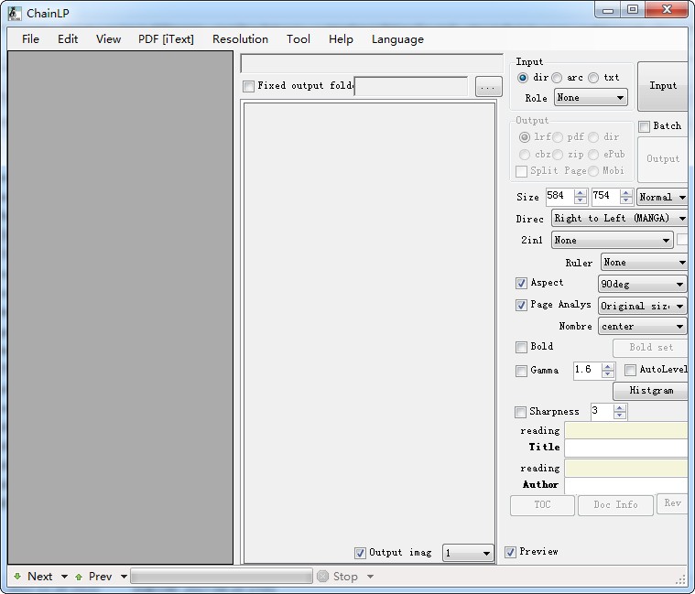Click the Title text input field
Viewport: 695px width, 594px height.
coord(625,448)
